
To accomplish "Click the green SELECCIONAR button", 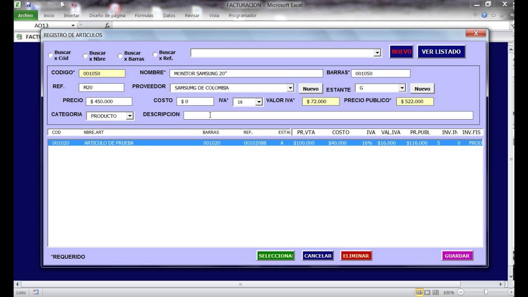I will pyautogui.click(x=276, y=256).
